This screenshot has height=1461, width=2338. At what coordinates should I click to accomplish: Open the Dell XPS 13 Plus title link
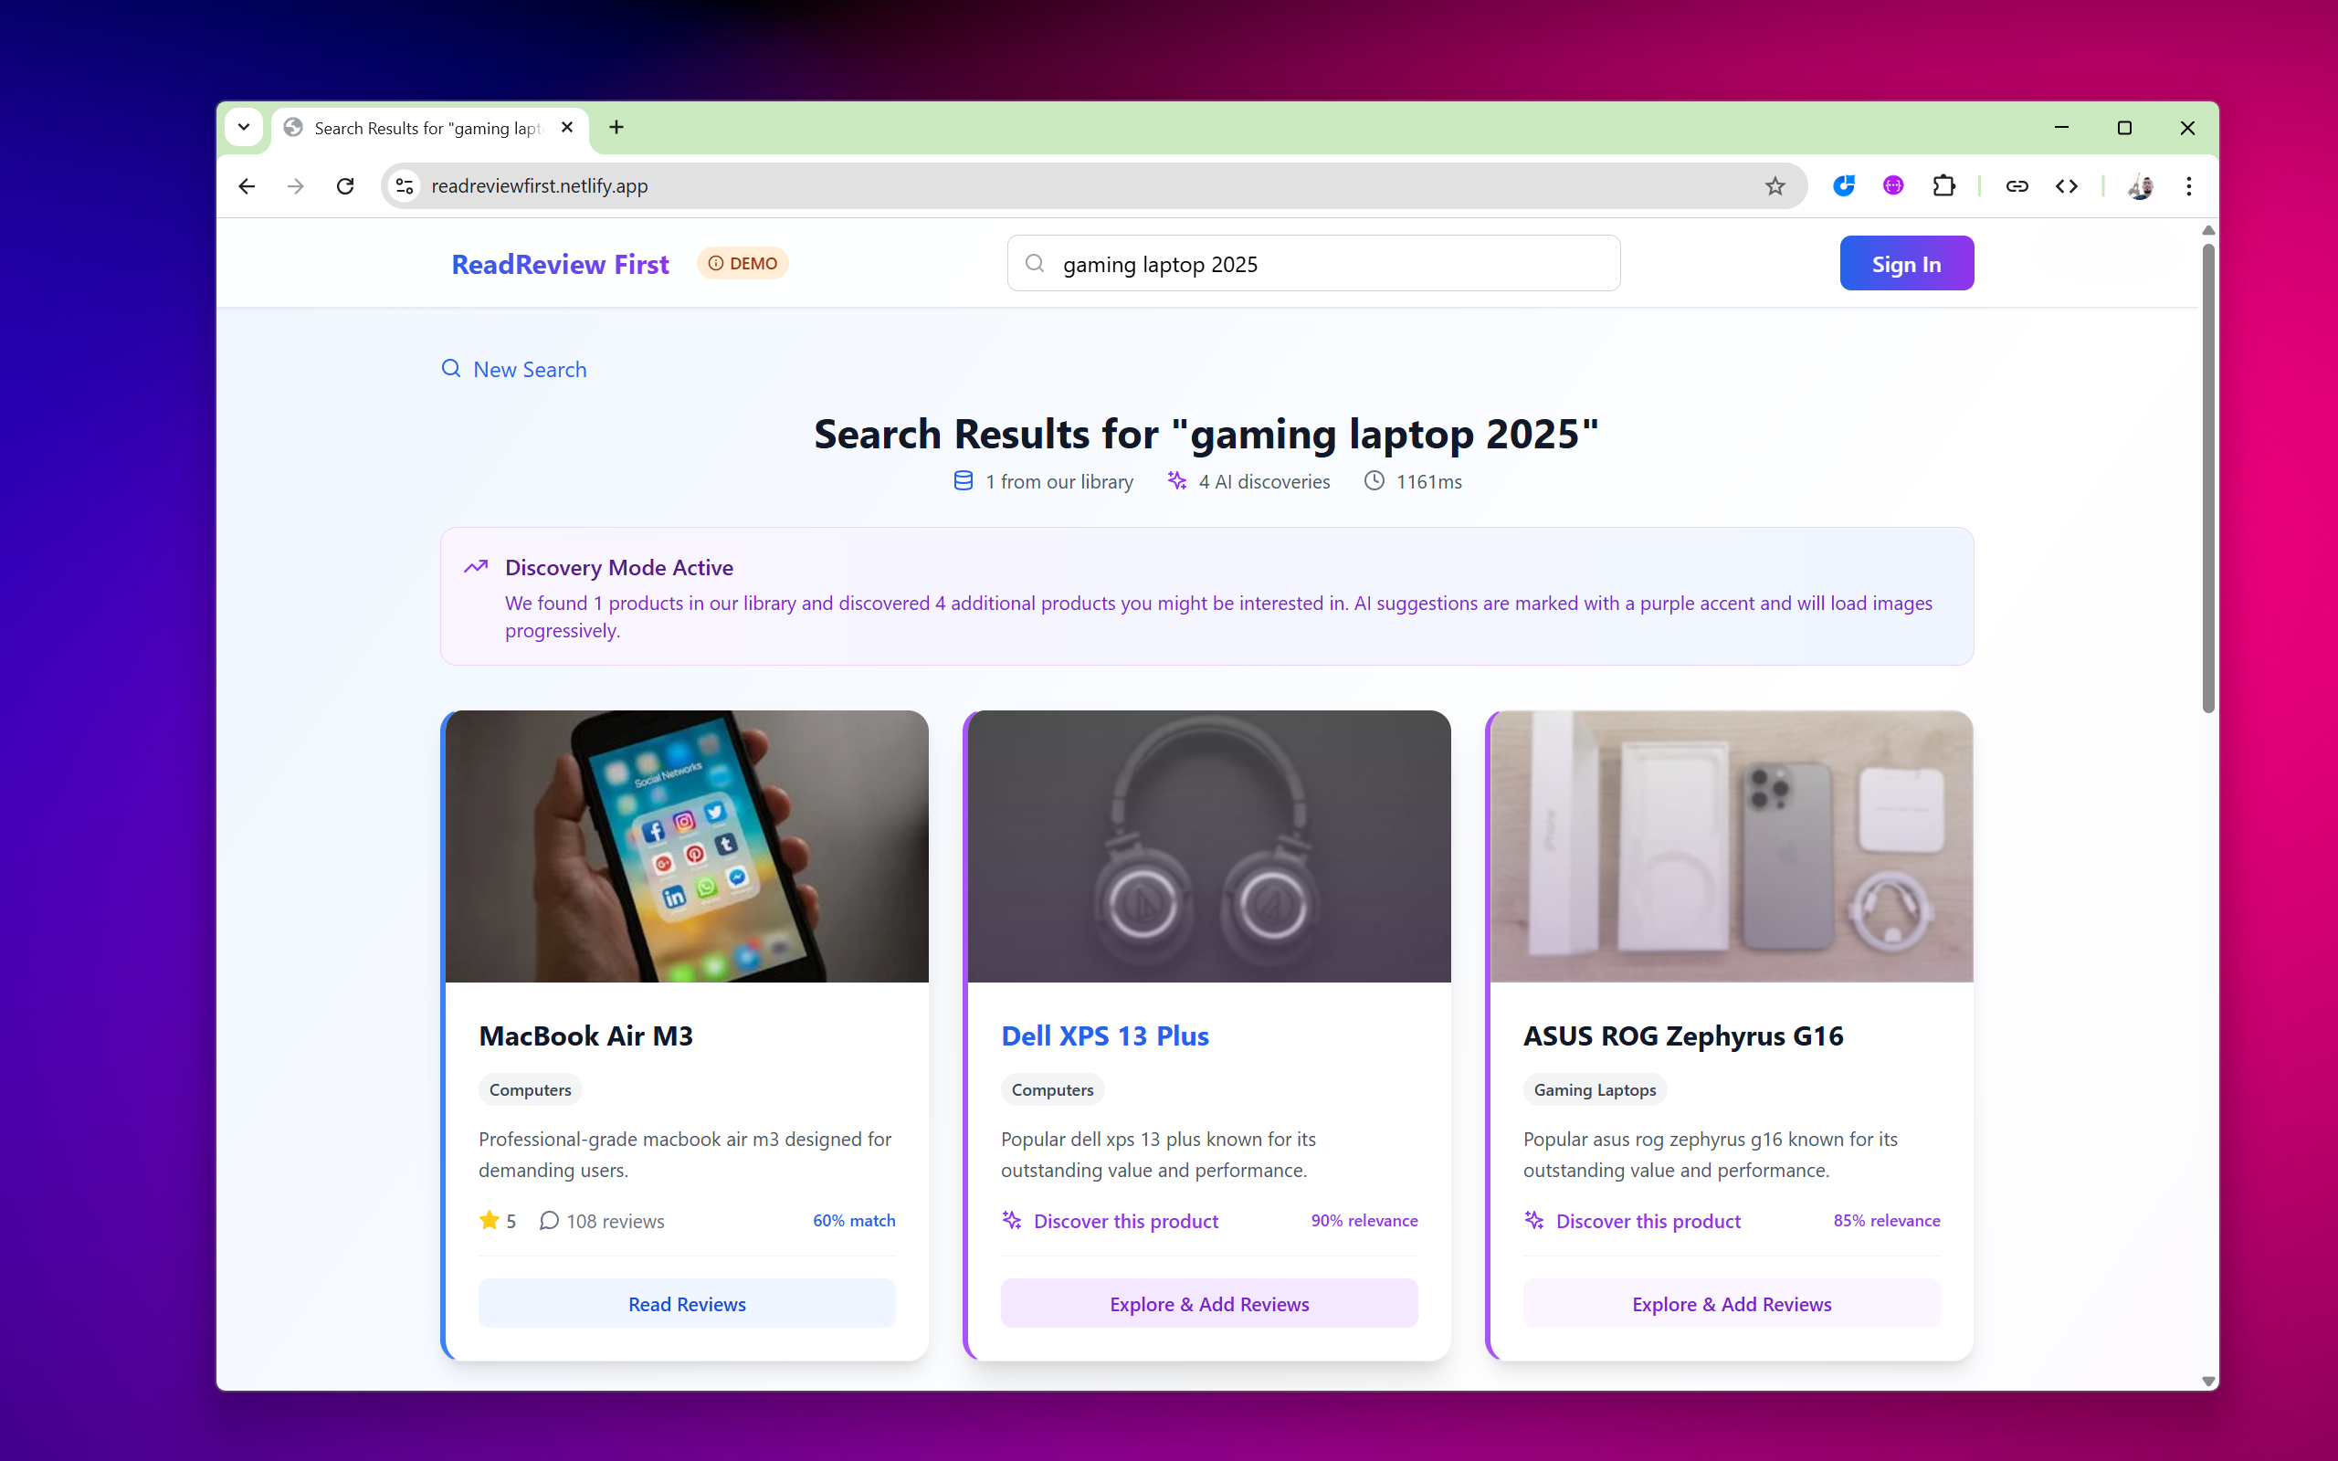[1104, 1035]
